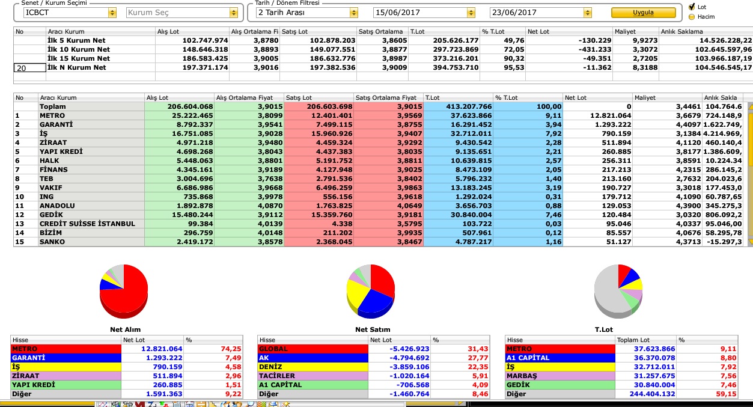Select İlk 10 Kurum Net summary row
This screenshot has height=407, width=753.
coord(382,49)
